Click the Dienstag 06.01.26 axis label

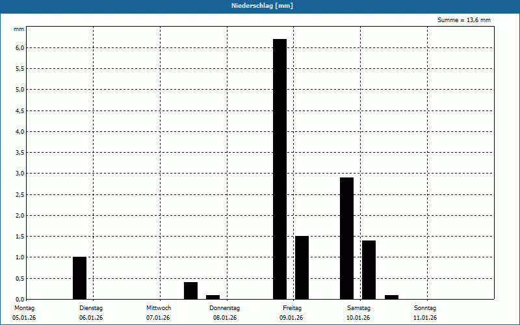point(91,313)
